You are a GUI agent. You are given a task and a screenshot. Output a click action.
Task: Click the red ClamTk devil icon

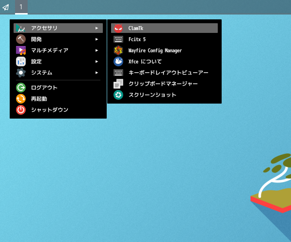point(118,28)
